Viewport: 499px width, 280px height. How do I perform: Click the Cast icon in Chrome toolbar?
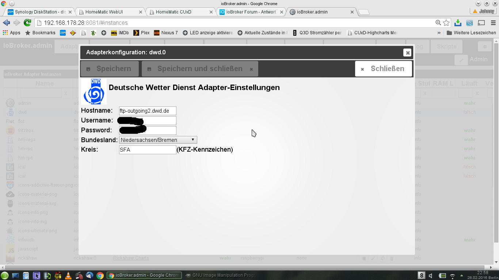[x=481, y=23]
